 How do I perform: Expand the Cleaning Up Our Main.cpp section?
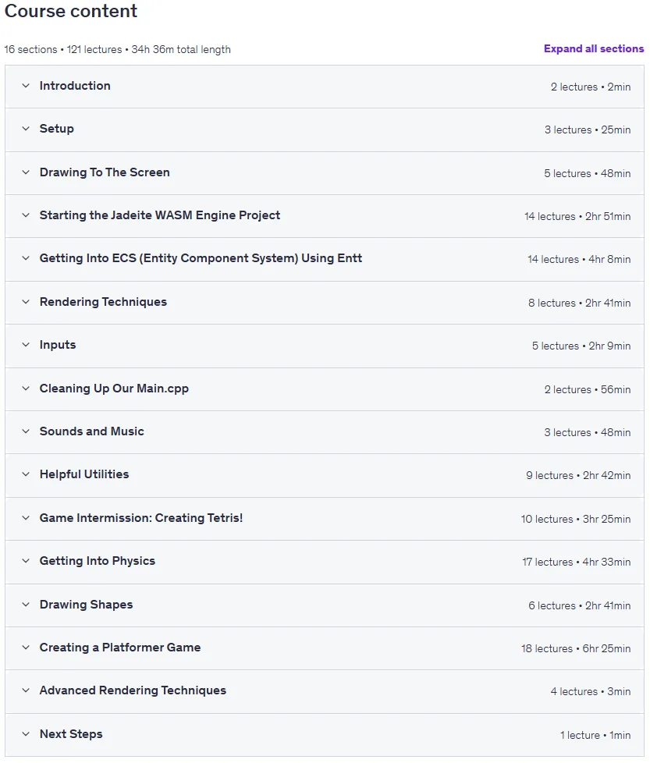click(x=325, y=389)
